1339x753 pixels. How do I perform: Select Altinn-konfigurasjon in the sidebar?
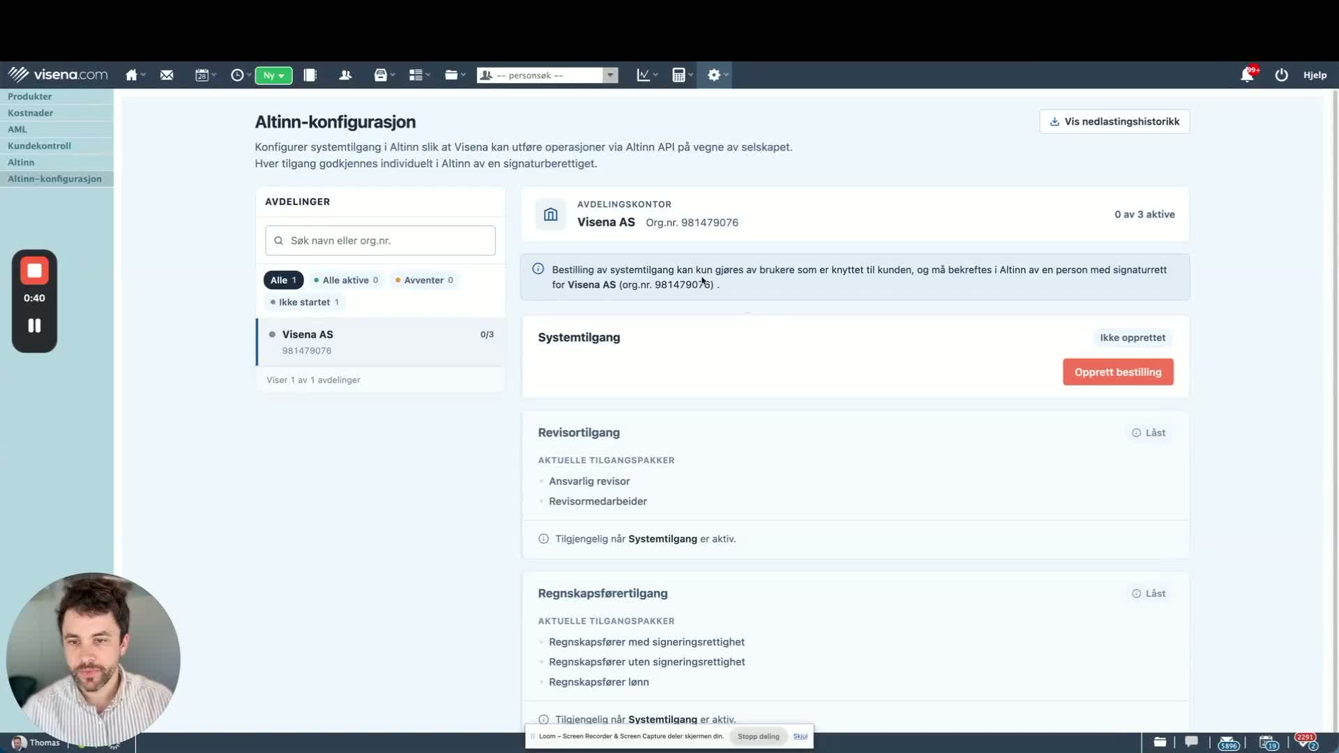point(55,179)
